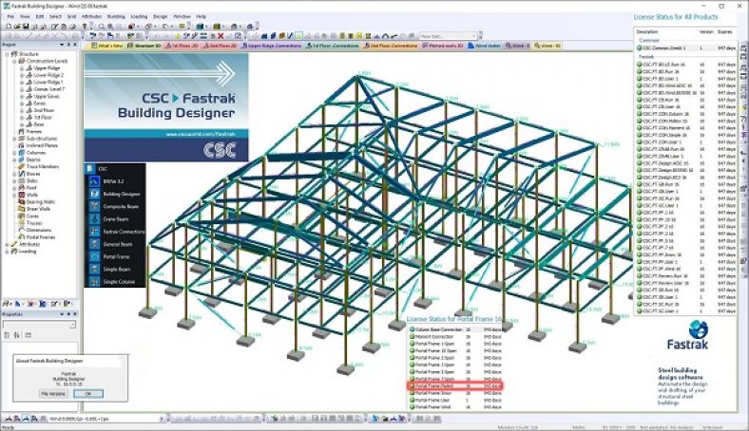Image resolution: width=749 pixels, height=431 pixels.
Task: Click the CSC folder icon atop the launcher
Action: click(x=89, y=168)
